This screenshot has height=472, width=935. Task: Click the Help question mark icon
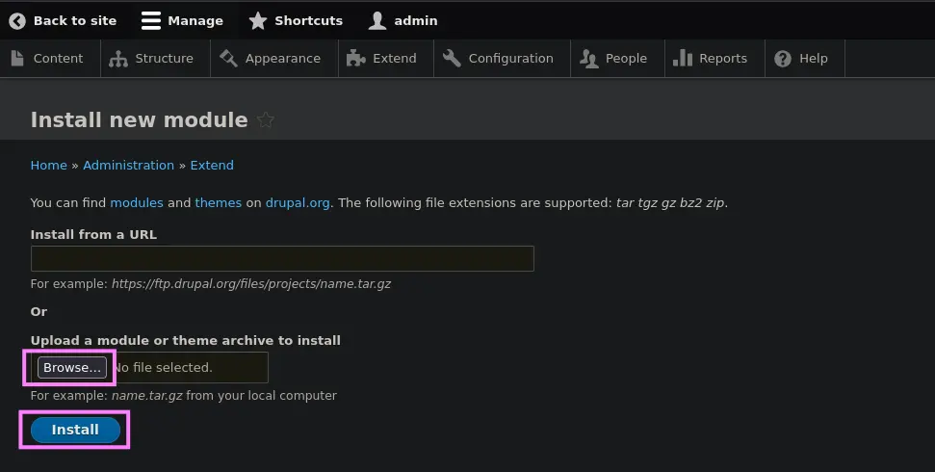tap(783, 59)
